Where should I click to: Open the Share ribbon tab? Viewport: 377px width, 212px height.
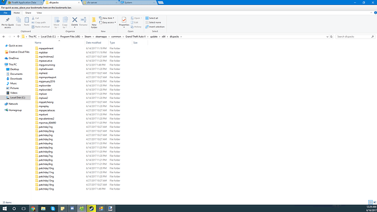point(28,13)
